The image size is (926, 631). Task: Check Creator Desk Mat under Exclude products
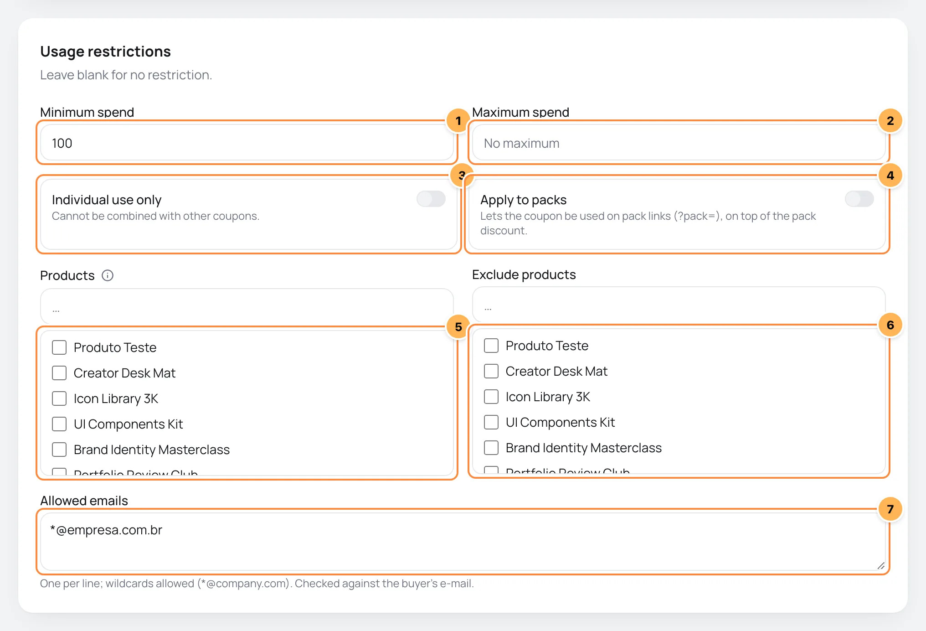[491, 371]
